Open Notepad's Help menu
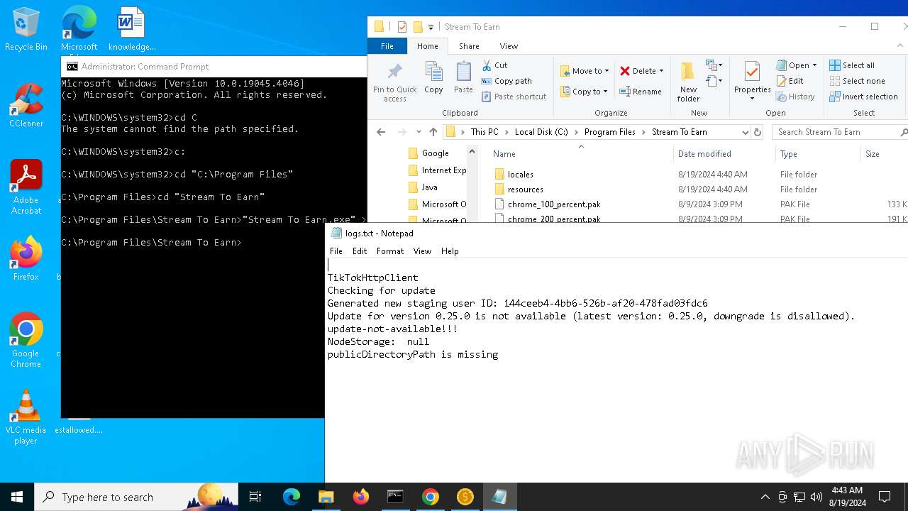Viewport: 908px width, 511px height. click(x=450, y=251)
